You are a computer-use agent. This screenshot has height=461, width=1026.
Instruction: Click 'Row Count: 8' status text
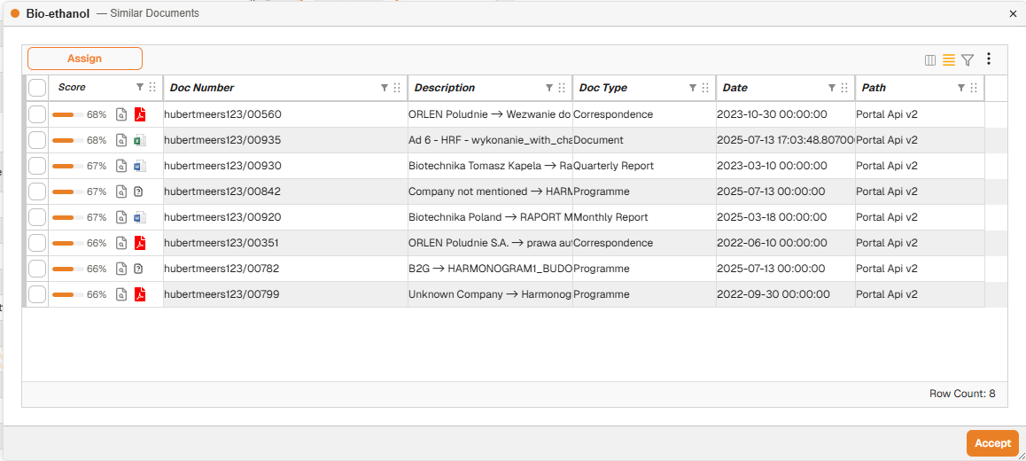tap(962, 394)
